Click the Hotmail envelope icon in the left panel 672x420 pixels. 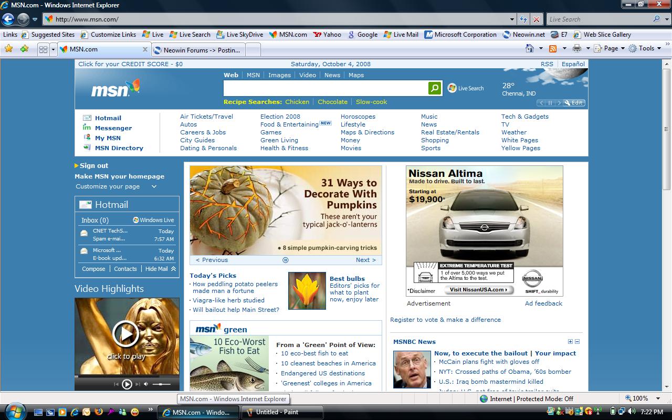(x=85, y=205)
